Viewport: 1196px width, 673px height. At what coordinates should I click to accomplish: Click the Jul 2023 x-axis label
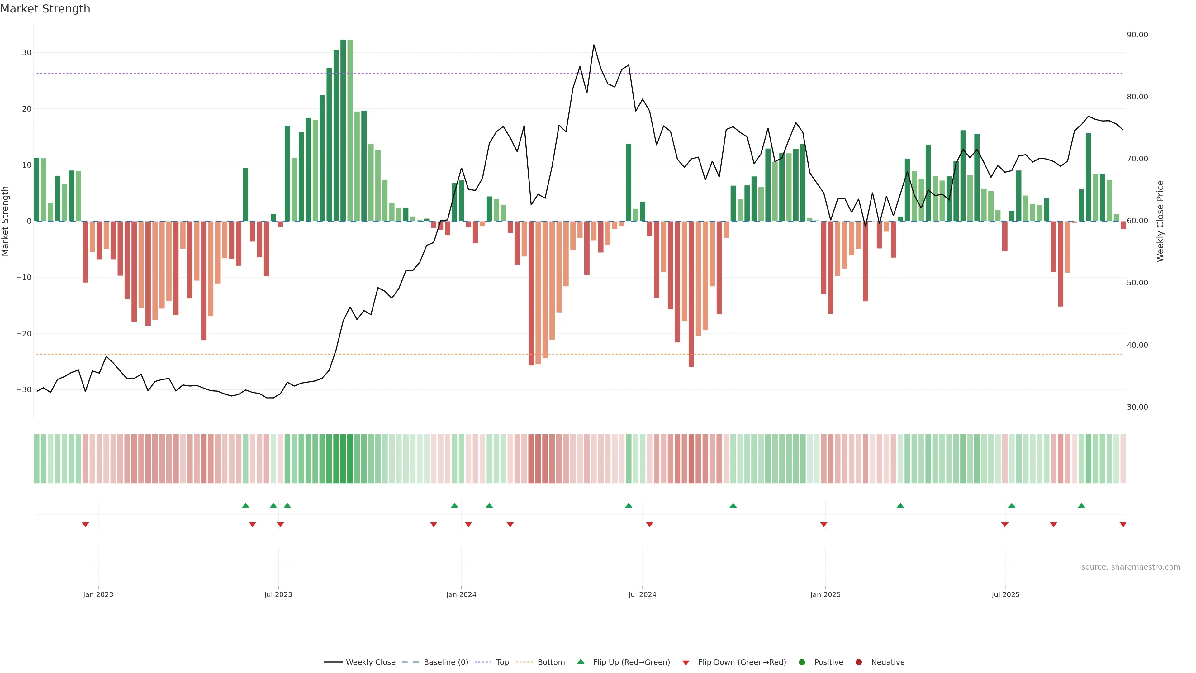[x=278, y=594]
